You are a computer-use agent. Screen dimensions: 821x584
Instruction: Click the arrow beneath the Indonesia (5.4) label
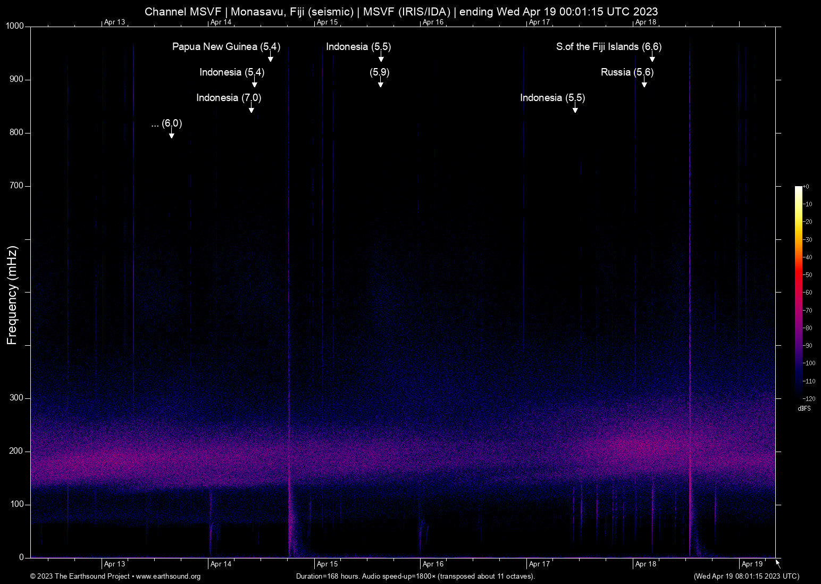[255, 82]
